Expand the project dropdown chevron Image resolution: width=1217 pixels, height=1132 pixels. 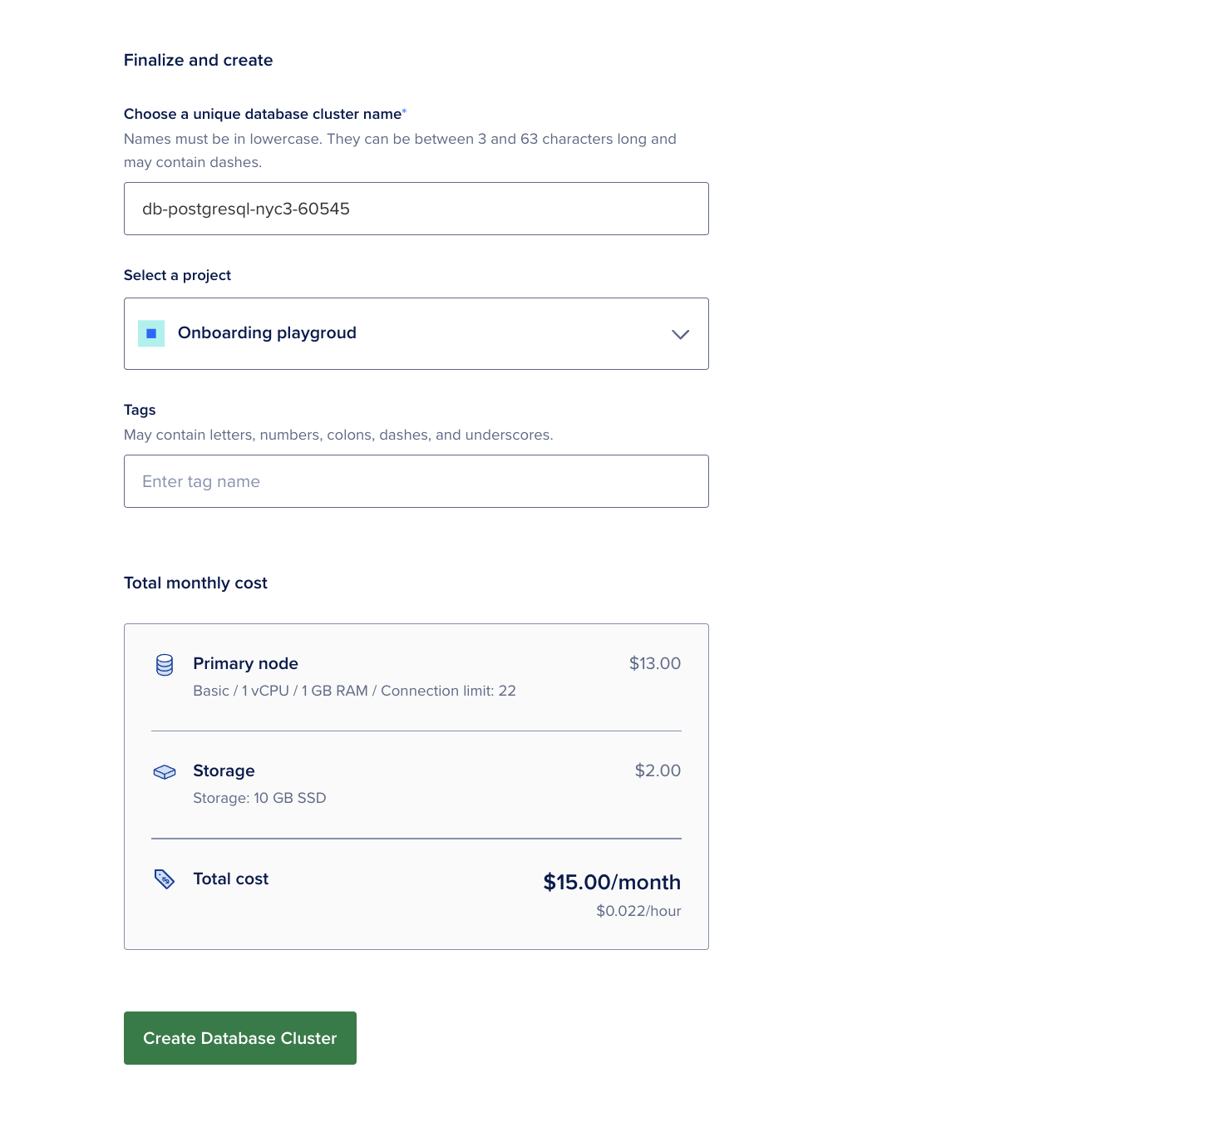click(680, 334)
